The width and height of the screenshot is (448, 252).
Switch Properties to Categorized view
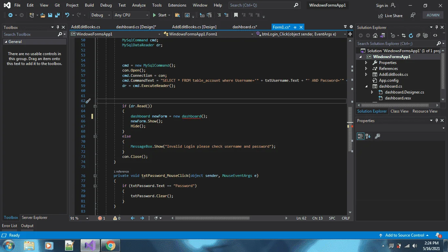pos(360,136)
